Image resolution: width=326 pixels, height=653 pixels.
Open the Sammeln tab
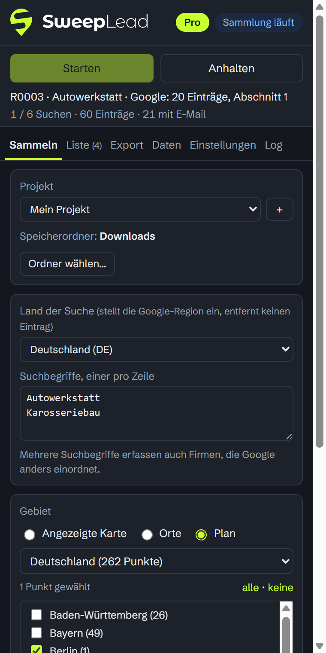click(x=33, y=145)
